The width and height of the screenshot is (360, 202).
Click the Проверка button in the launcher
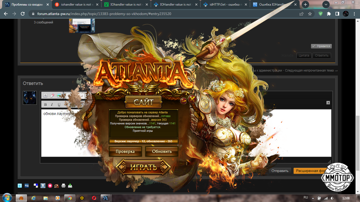point(125,151)
